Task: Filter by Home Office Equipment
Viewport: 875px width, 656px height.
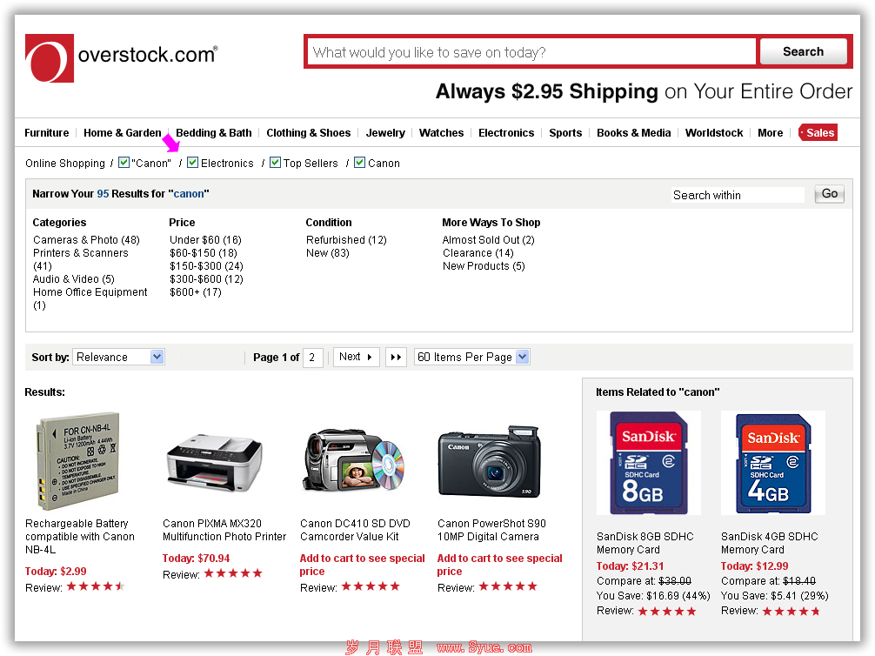Action: (x=90, y=298)
